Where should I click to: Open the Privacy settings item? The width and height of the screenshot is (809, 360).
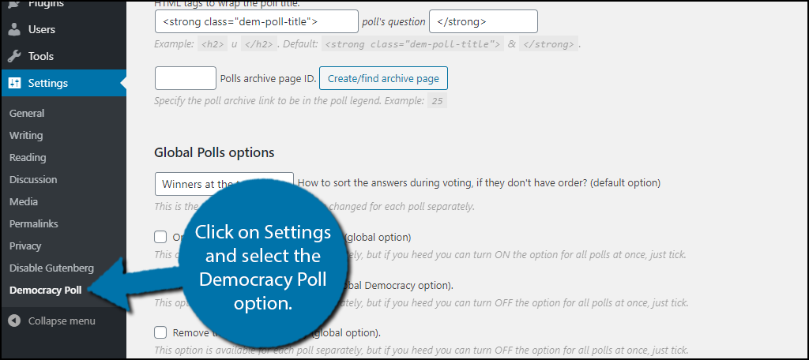pyautogui.click(x=24, y=246)
